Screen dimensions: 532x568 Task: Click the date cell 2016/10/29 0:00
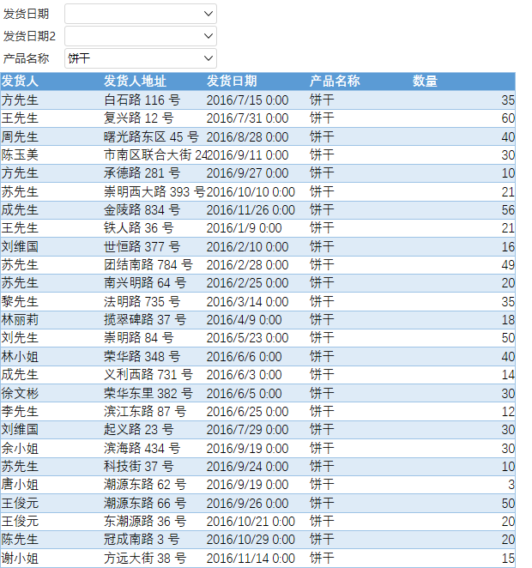click(251, 540)
